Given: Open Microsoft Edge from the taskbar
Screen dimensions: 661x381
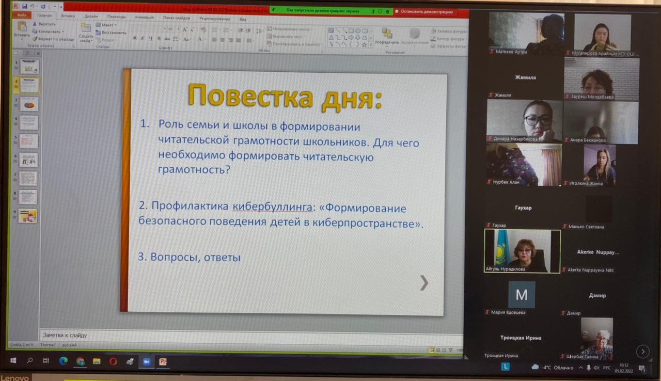Looking at the screenshot, I should click(64, 361).
